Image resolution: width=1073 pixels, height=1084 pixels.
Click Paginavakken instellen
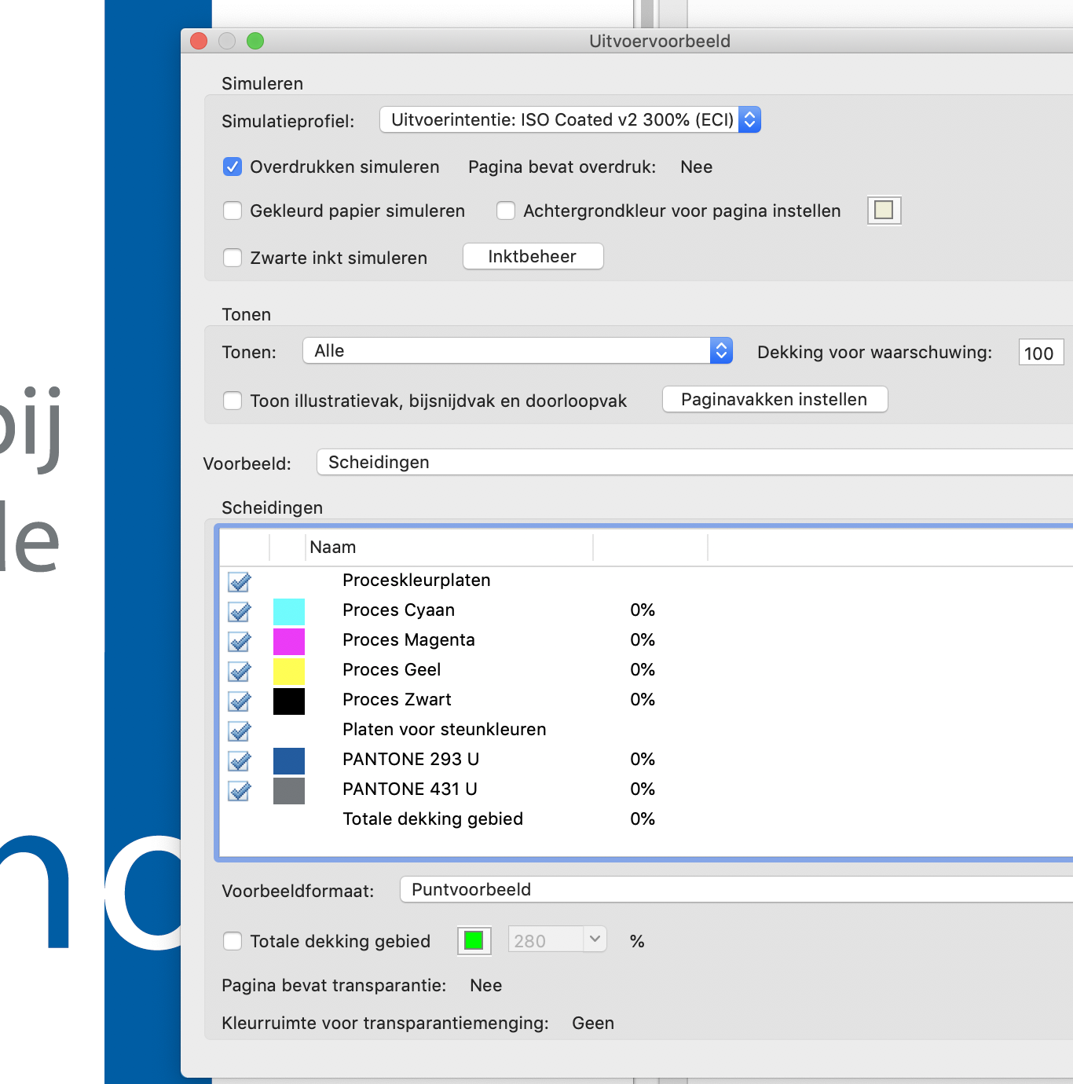pos(775,399)
